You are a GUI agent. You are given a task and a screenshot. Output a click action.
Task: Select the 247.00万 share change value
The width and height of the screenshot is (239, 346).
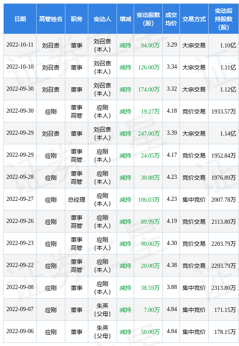pyautogui.click(x=149, y=133)
